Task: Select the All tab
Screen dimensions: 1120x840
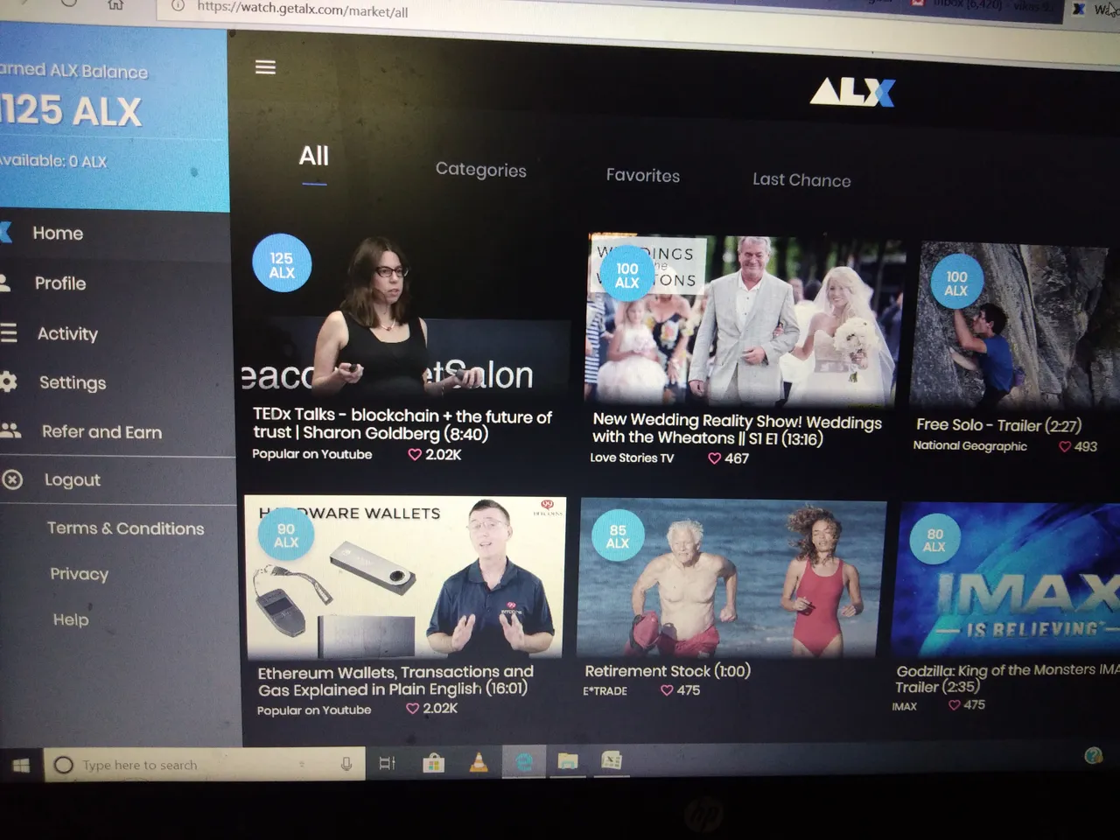Action: click(314, 157)
